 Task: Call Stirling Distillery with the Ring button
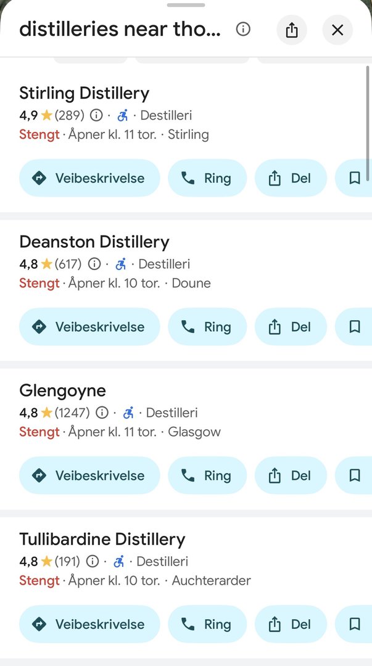[207, 178]
